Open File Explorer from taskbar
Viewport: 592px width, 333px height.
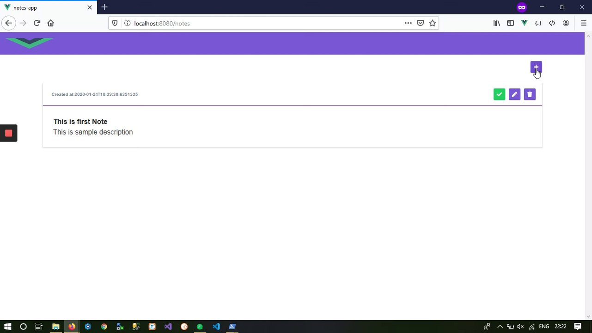tap(55, 327)
